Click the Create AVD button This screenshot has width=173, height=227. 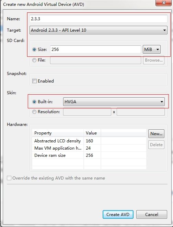pyautogui.click(x=118, y=214)
